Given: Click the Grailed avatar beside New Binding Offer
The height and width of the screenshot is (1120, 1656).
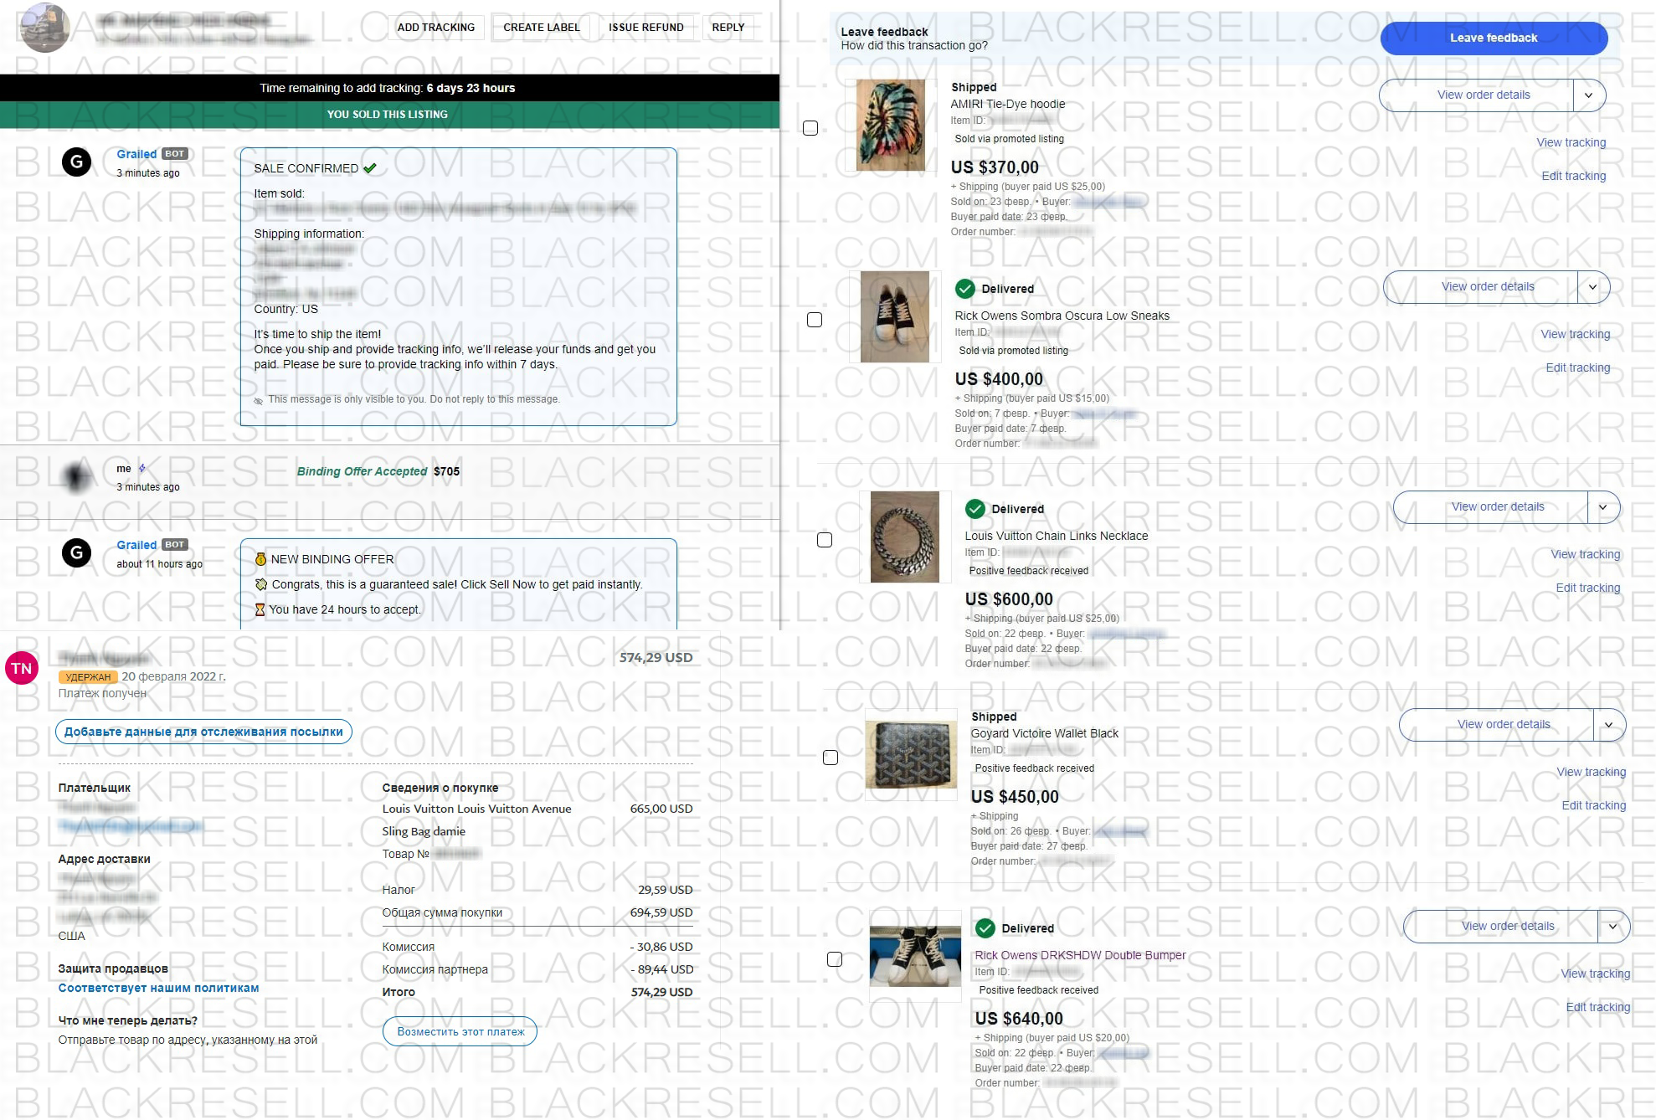Looking at the screenshot, I should click(x=77, y=552).
